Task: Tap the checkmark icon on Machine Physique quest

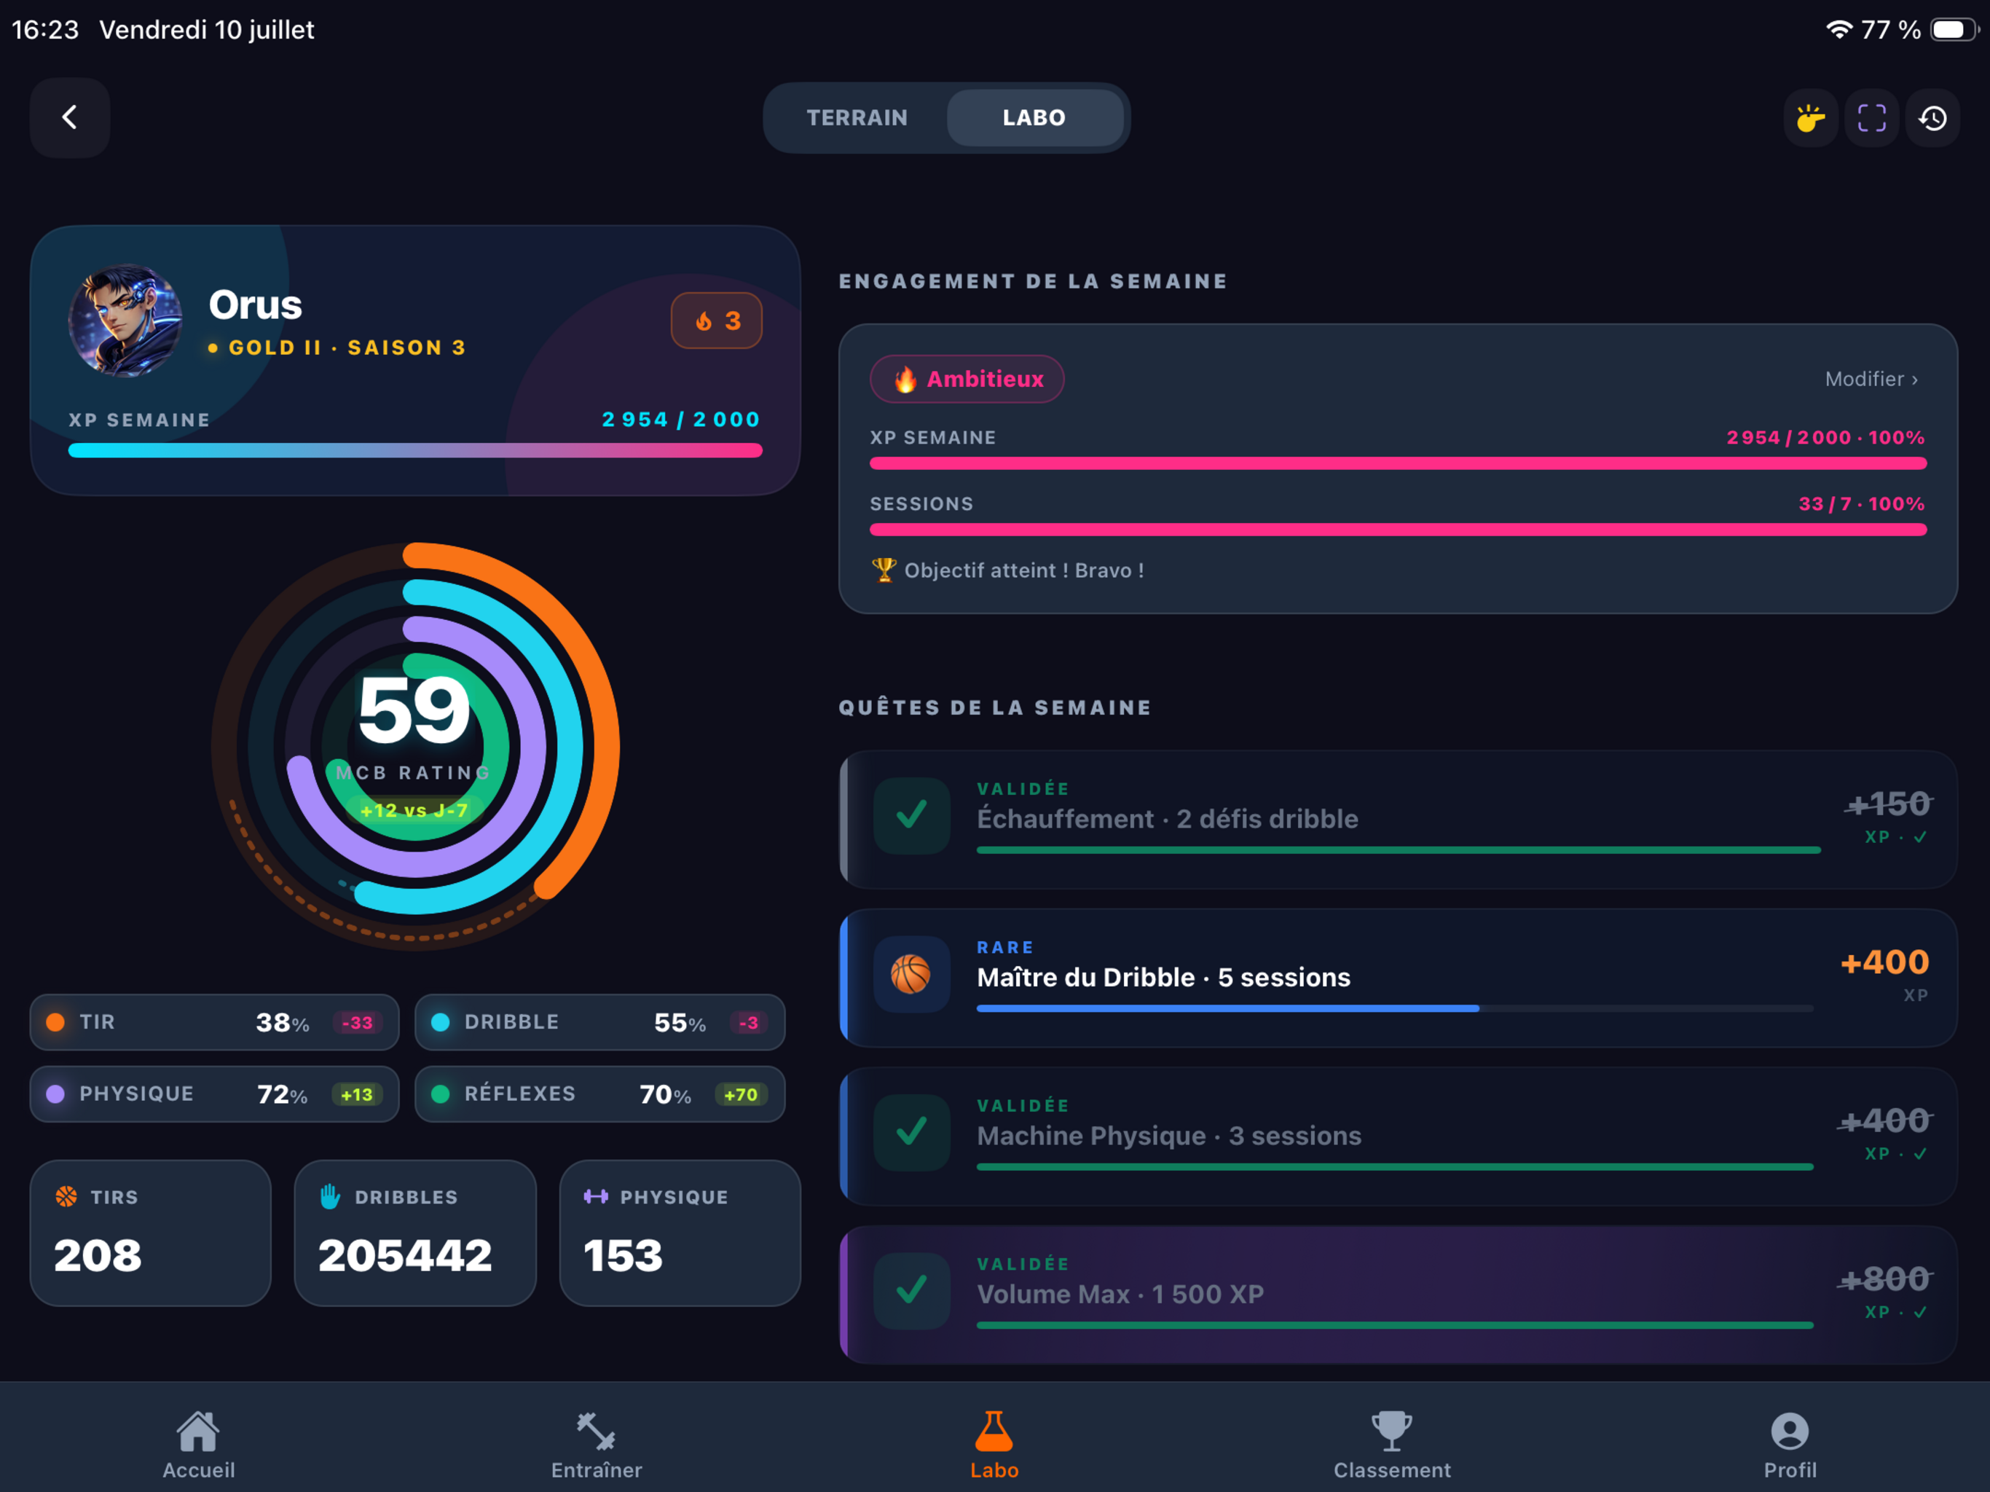Action: click(911, 1133)
